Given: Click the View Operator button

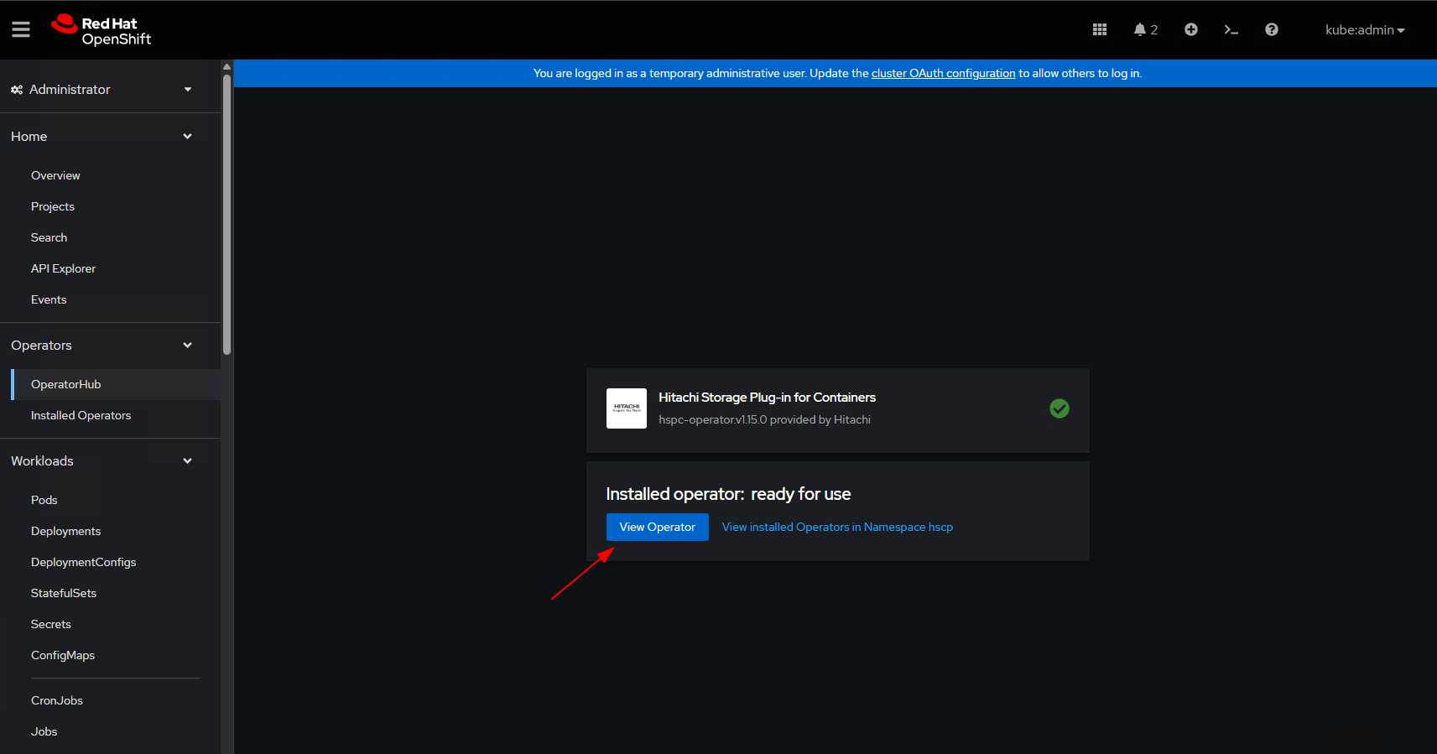Looking at the screenshot, I should click(658, 527).
